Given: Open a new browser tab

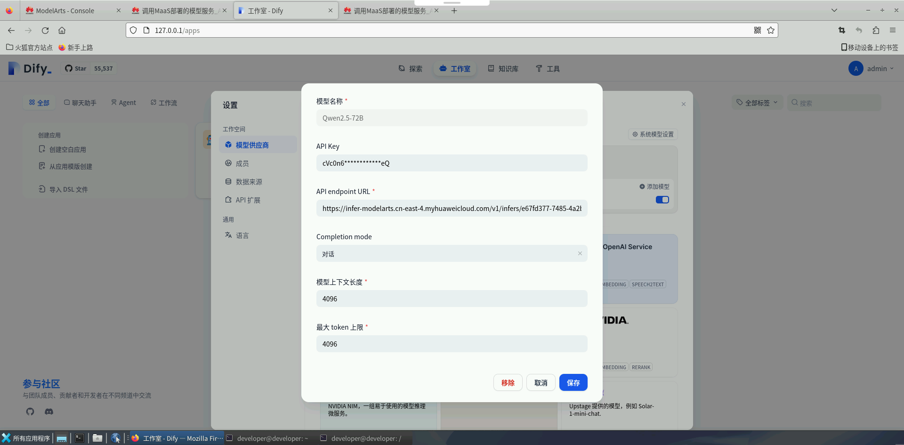Looking at the screenshot, I should click(x=454, y=10).
